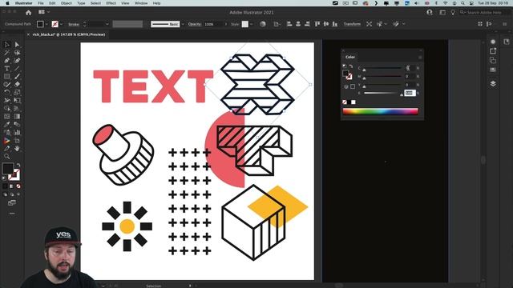Reset to default fill and stroke
Viewport: 513px width, 288px height.
(x=4, y=178)
